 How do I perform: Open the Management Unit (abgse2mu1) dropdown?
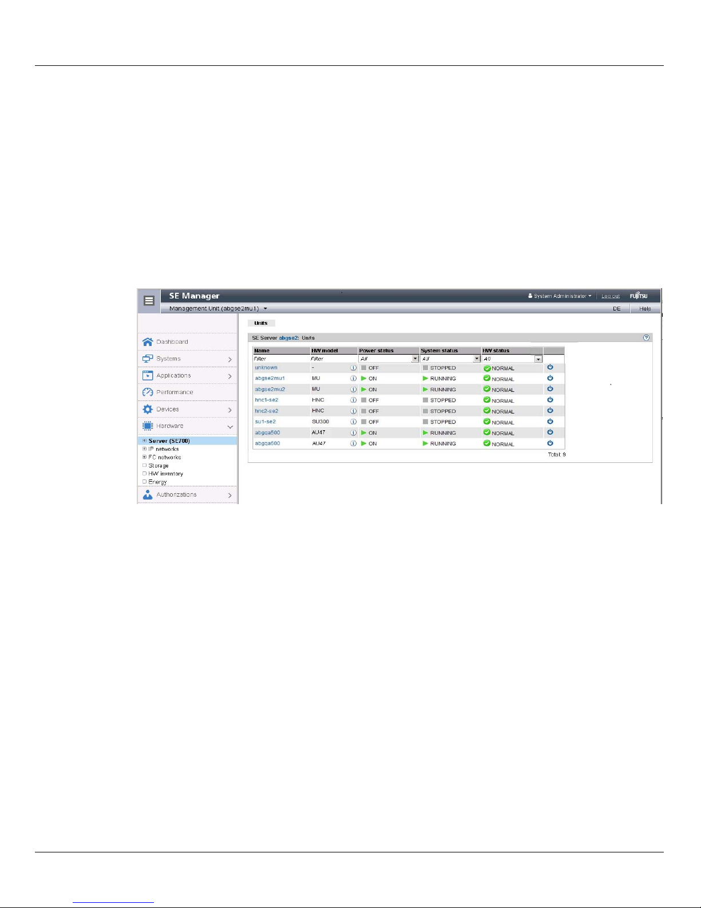218,308
